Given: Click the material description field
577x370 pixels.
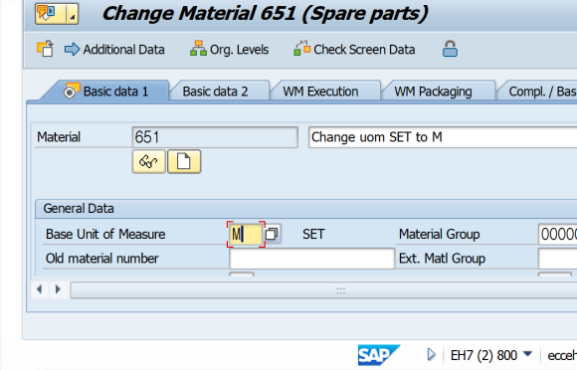Looking at the screenshot, I should tap(443, 137).
